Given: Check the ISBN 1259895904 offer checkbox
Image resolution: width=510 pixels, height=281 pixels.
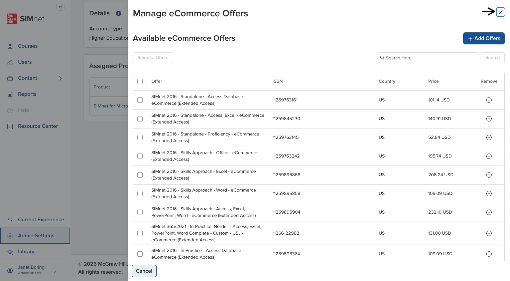Looking at the screenshot, I should click(x=140, y=212).
